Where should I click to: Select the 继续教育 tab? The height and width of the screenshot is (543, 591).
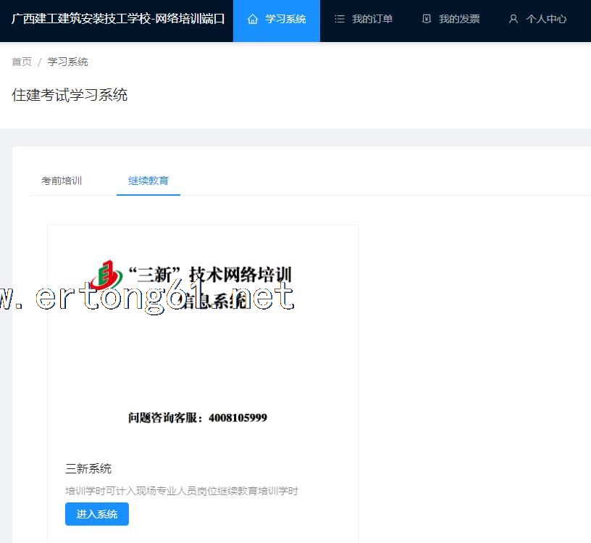148,181
